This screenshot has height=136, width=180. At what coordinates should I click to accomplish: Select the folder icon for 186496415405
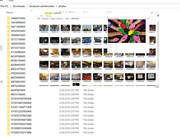pyautogui.click(x=8, y=35)
